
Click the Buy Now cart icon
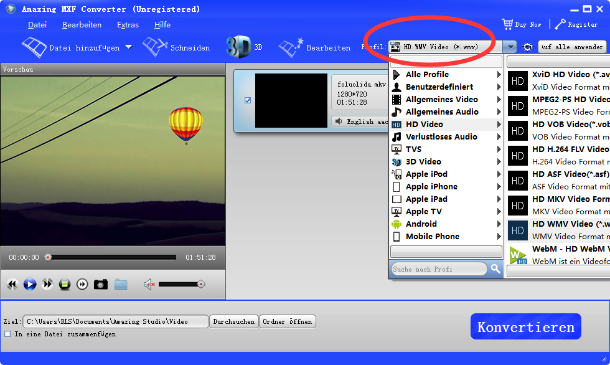507,24
